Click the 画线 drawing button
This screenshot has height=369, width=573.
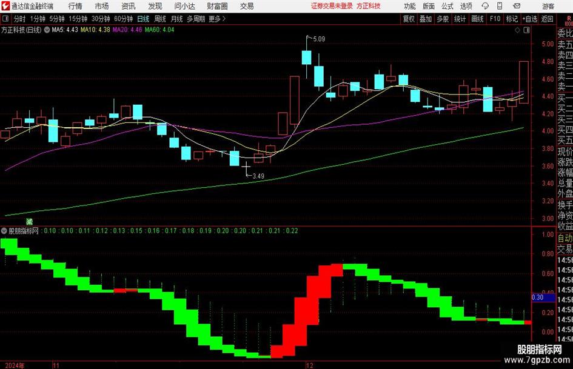tap(477, 19)
